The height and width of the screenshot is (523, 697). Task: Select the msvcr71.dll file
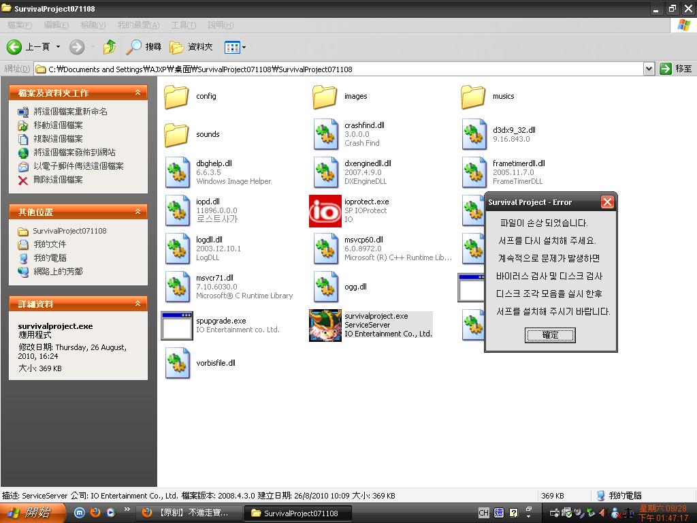pos(229,287)
